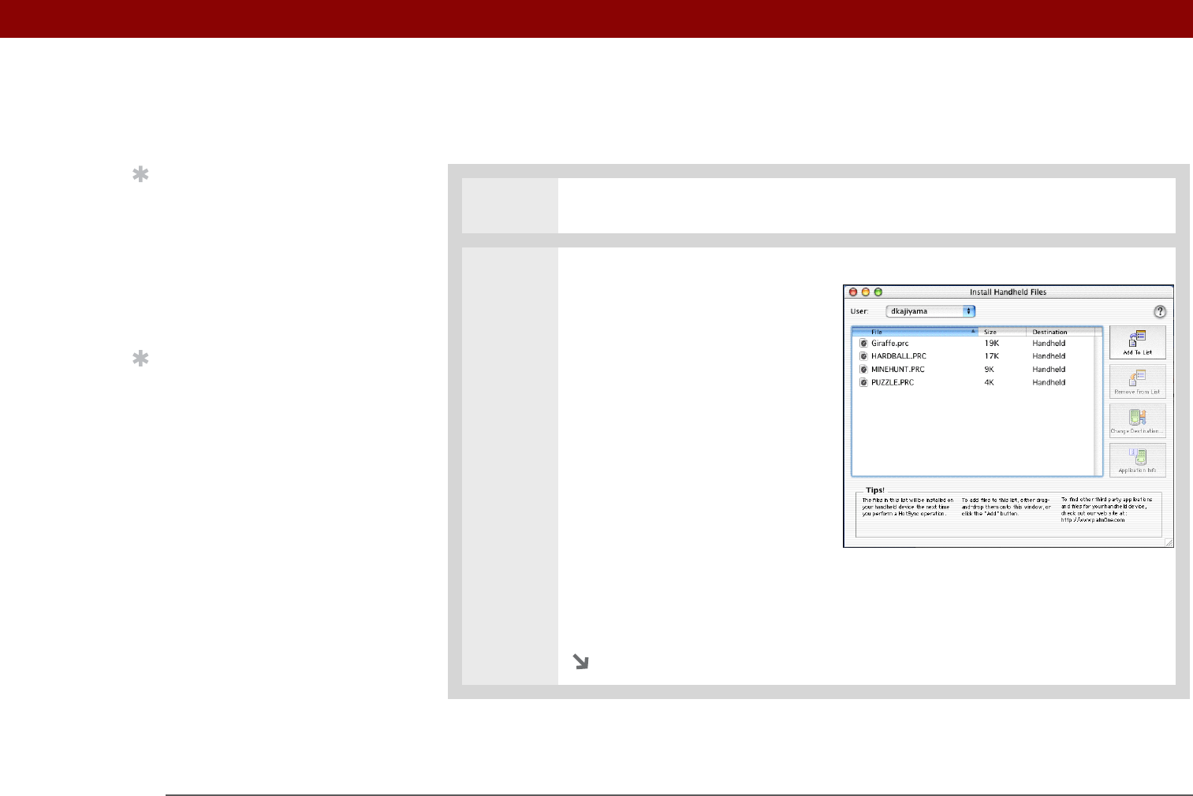
Task: Select the Giraffe.prc file name
Action: [x=889, y=344]
